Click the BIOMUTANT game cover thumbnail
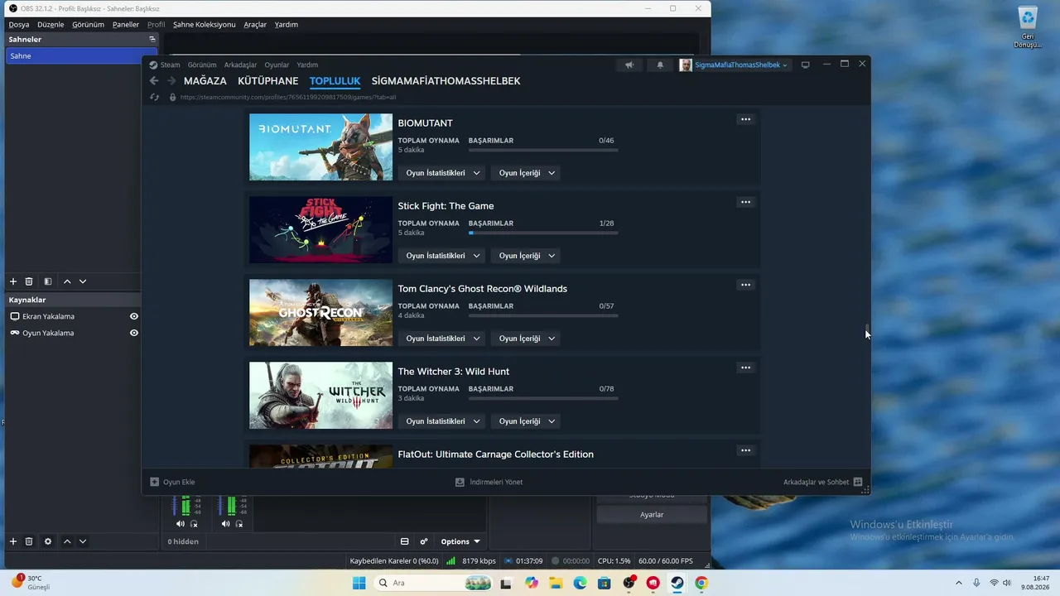The width and height of the screenshot is (1060, 596). (320, 147)
